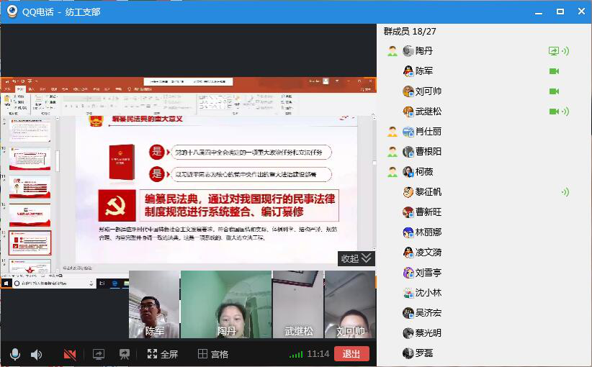Screen dimensions: 592x367
Task: Click the green signal strength indicator
Action: click(295, 354)
